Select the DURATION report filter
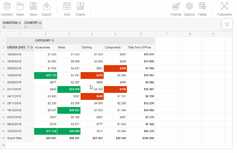The image size is (237, 153). click(12, 25)
